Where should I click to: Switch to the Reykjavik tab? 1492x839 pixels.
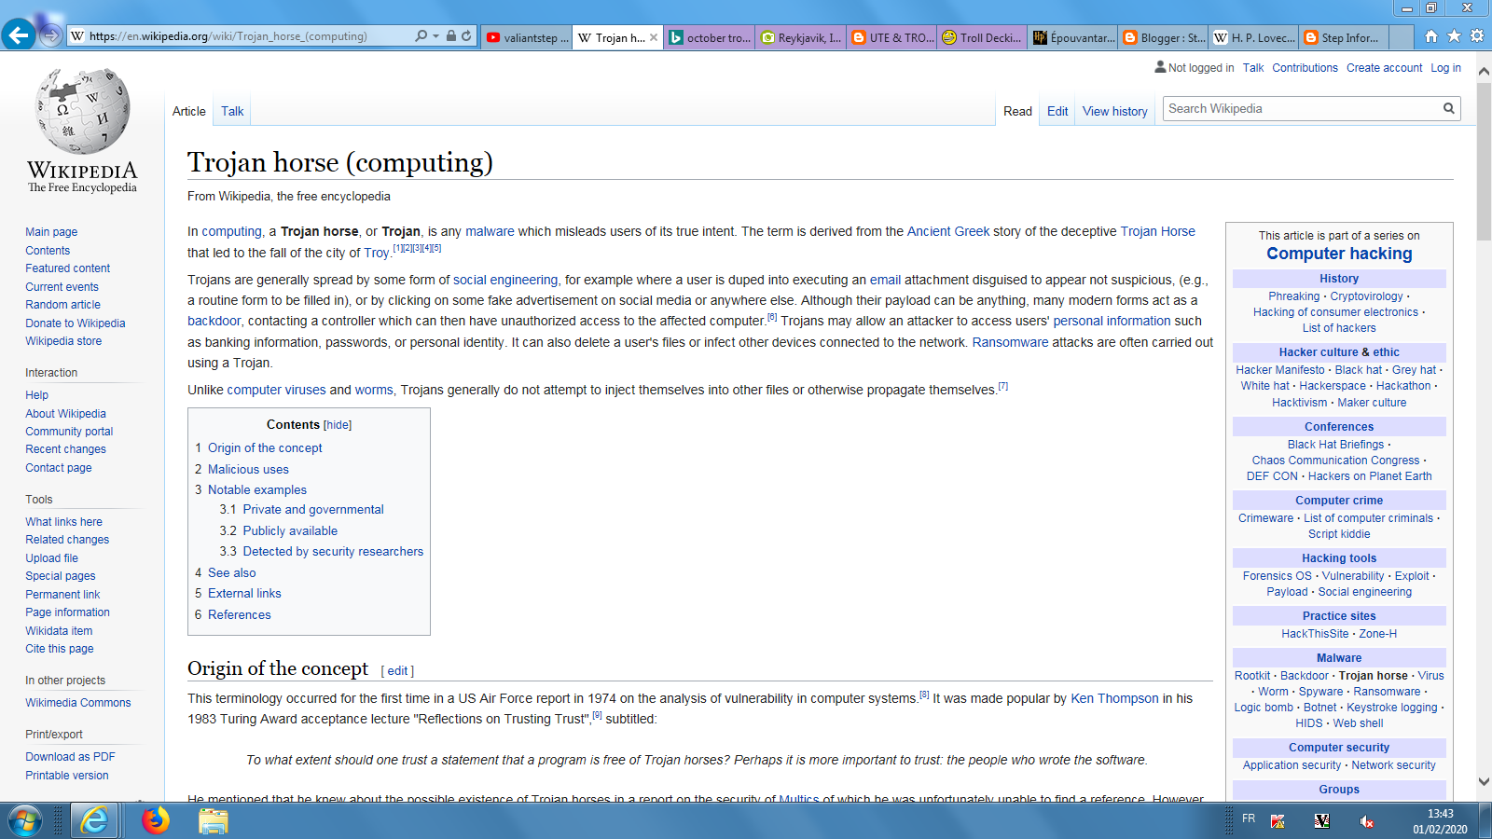(801, 38)
